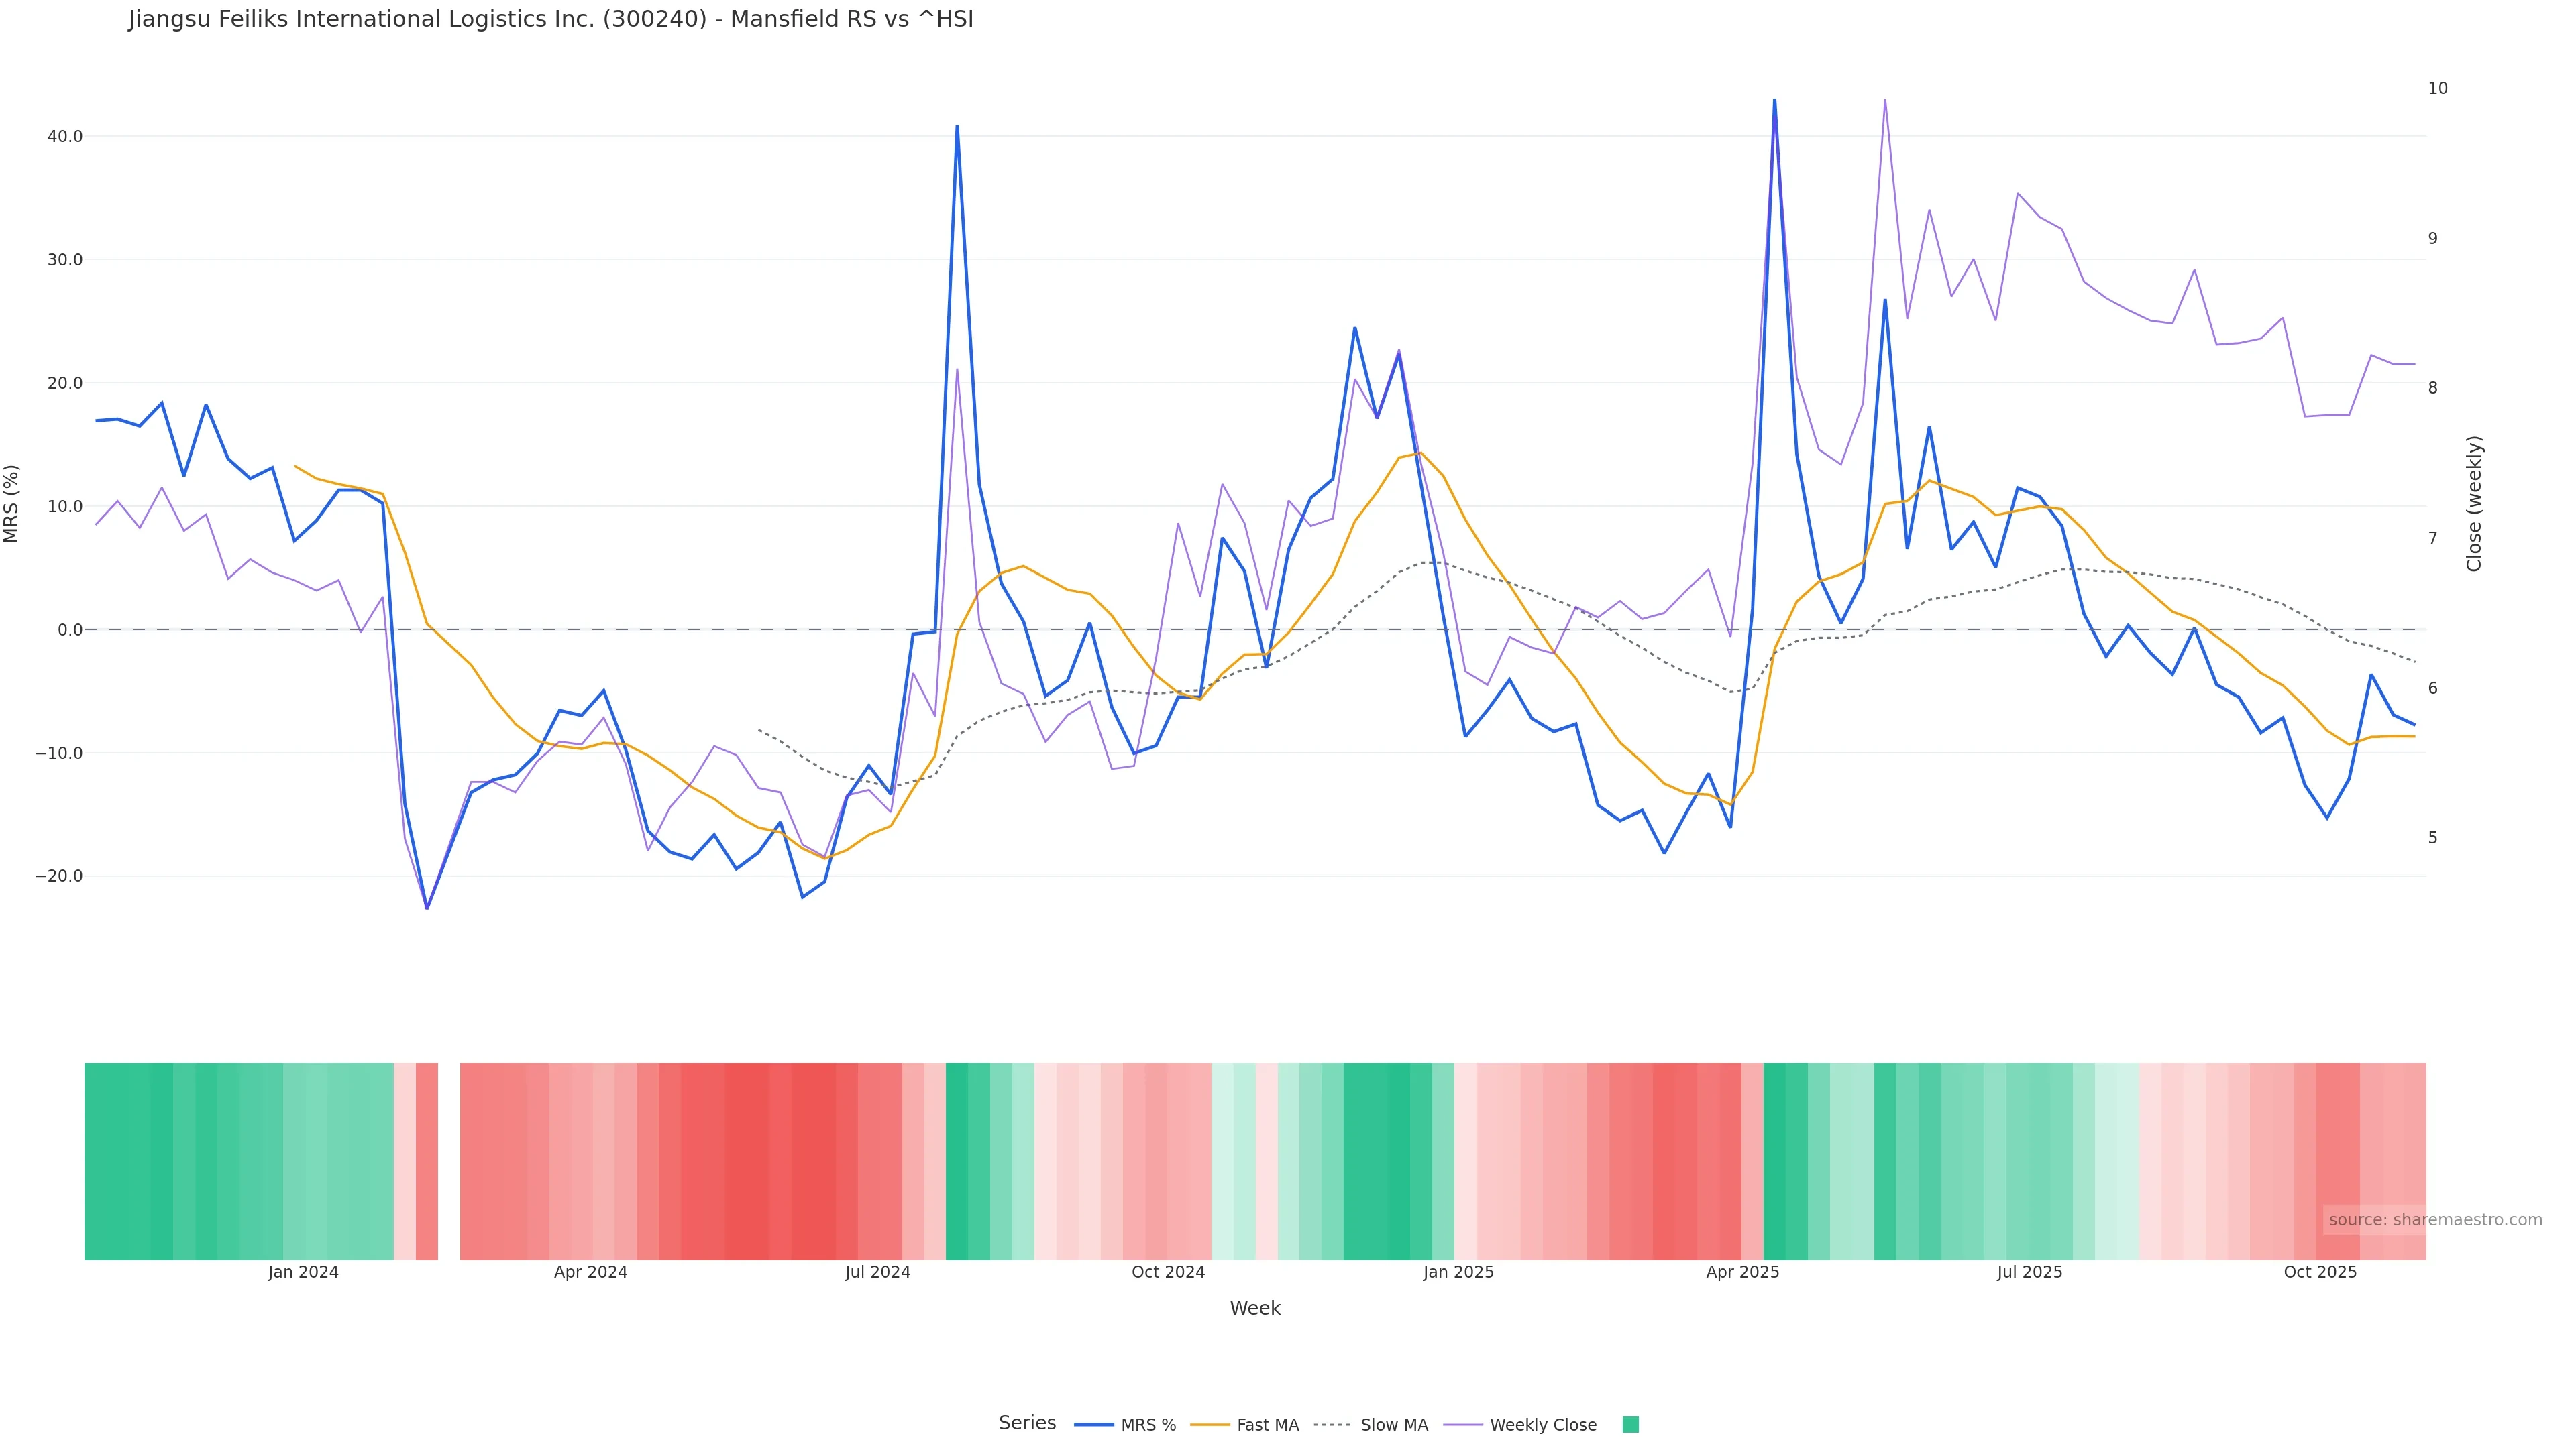Click the Jul 2024 axis label
The width and height of the screenshot is (2576, 1448).
tap(878, 1272)
